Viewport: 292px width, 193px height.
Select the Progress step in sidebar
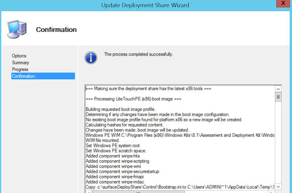[20, 70]
